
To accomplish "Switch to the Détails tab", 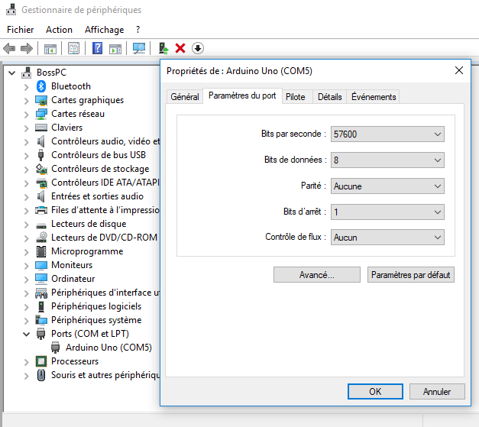I will click(x=329, y=97).
